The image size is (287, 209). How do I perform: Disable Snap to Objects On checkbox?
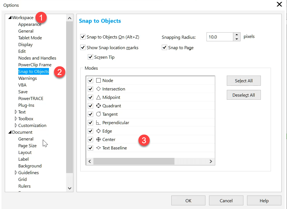tap(83, 37)
